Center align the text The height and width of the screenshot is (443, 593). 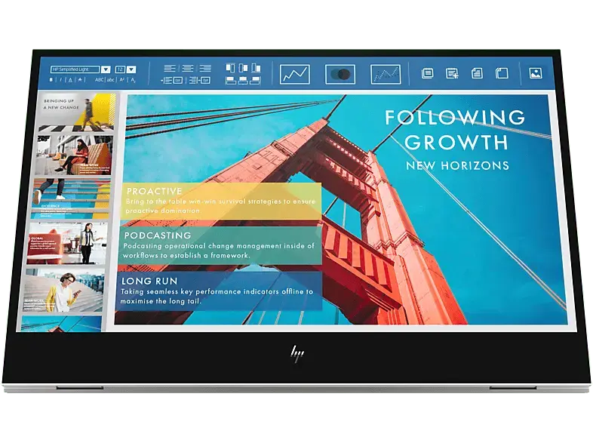point(188,68)
